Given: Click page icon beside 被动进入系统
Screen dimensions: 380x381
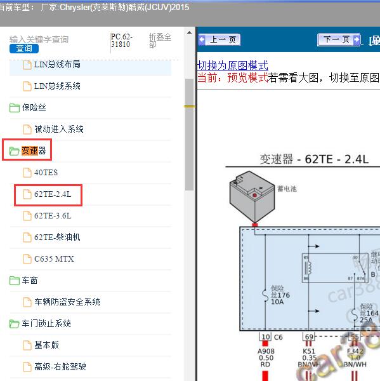Looking at the screenshot, I should 27,130.
